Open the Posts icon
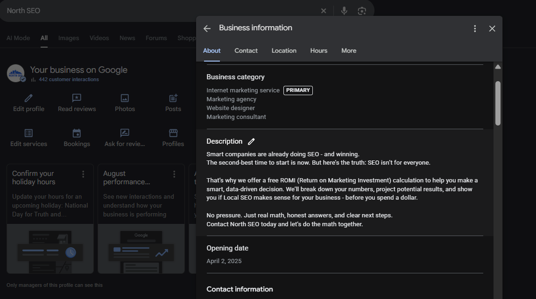The height and width of the screenshot is (299, 536). (173, 98)
